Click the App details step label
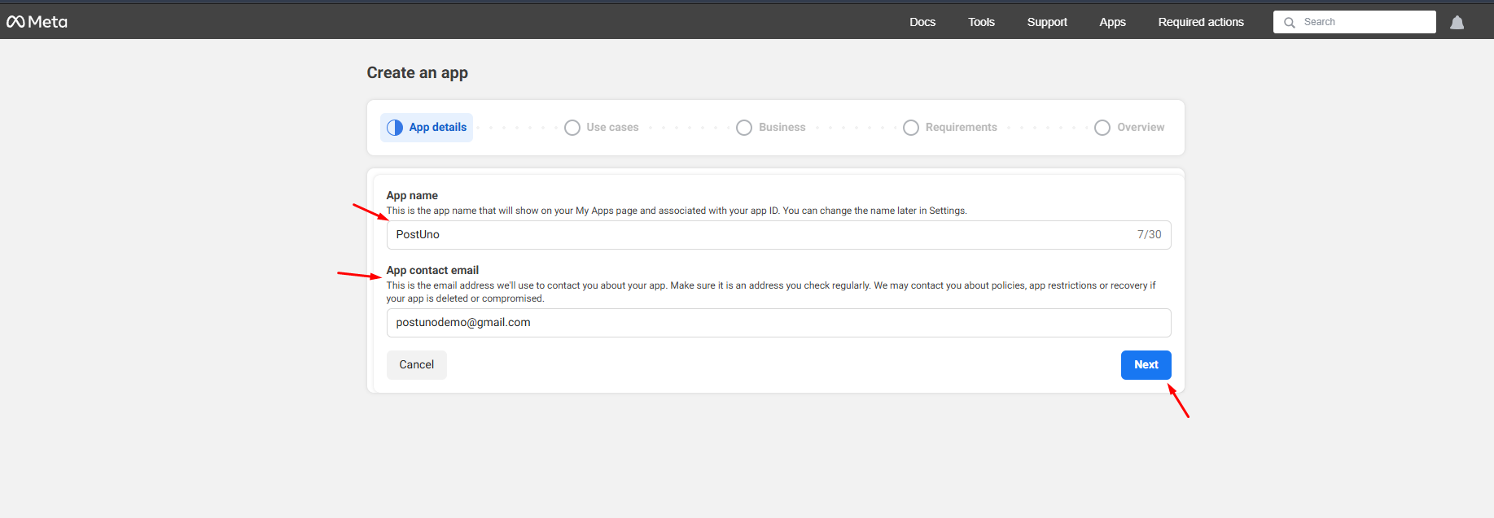 pos(438,128)
